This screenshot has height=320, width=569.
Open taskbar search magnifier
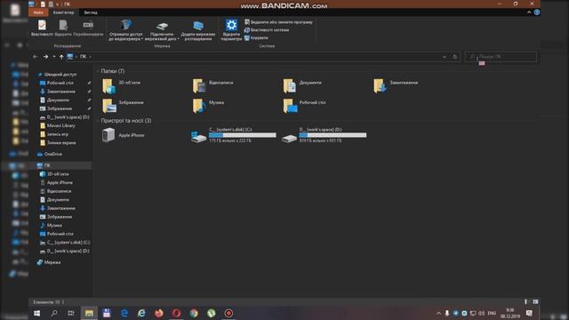[54, 313]
